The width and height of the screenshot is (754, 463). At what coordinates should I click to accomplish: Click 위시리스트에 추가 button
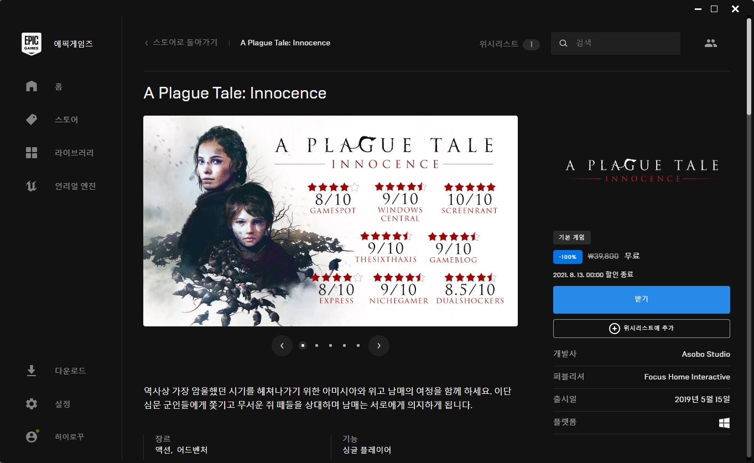point(642,329)
